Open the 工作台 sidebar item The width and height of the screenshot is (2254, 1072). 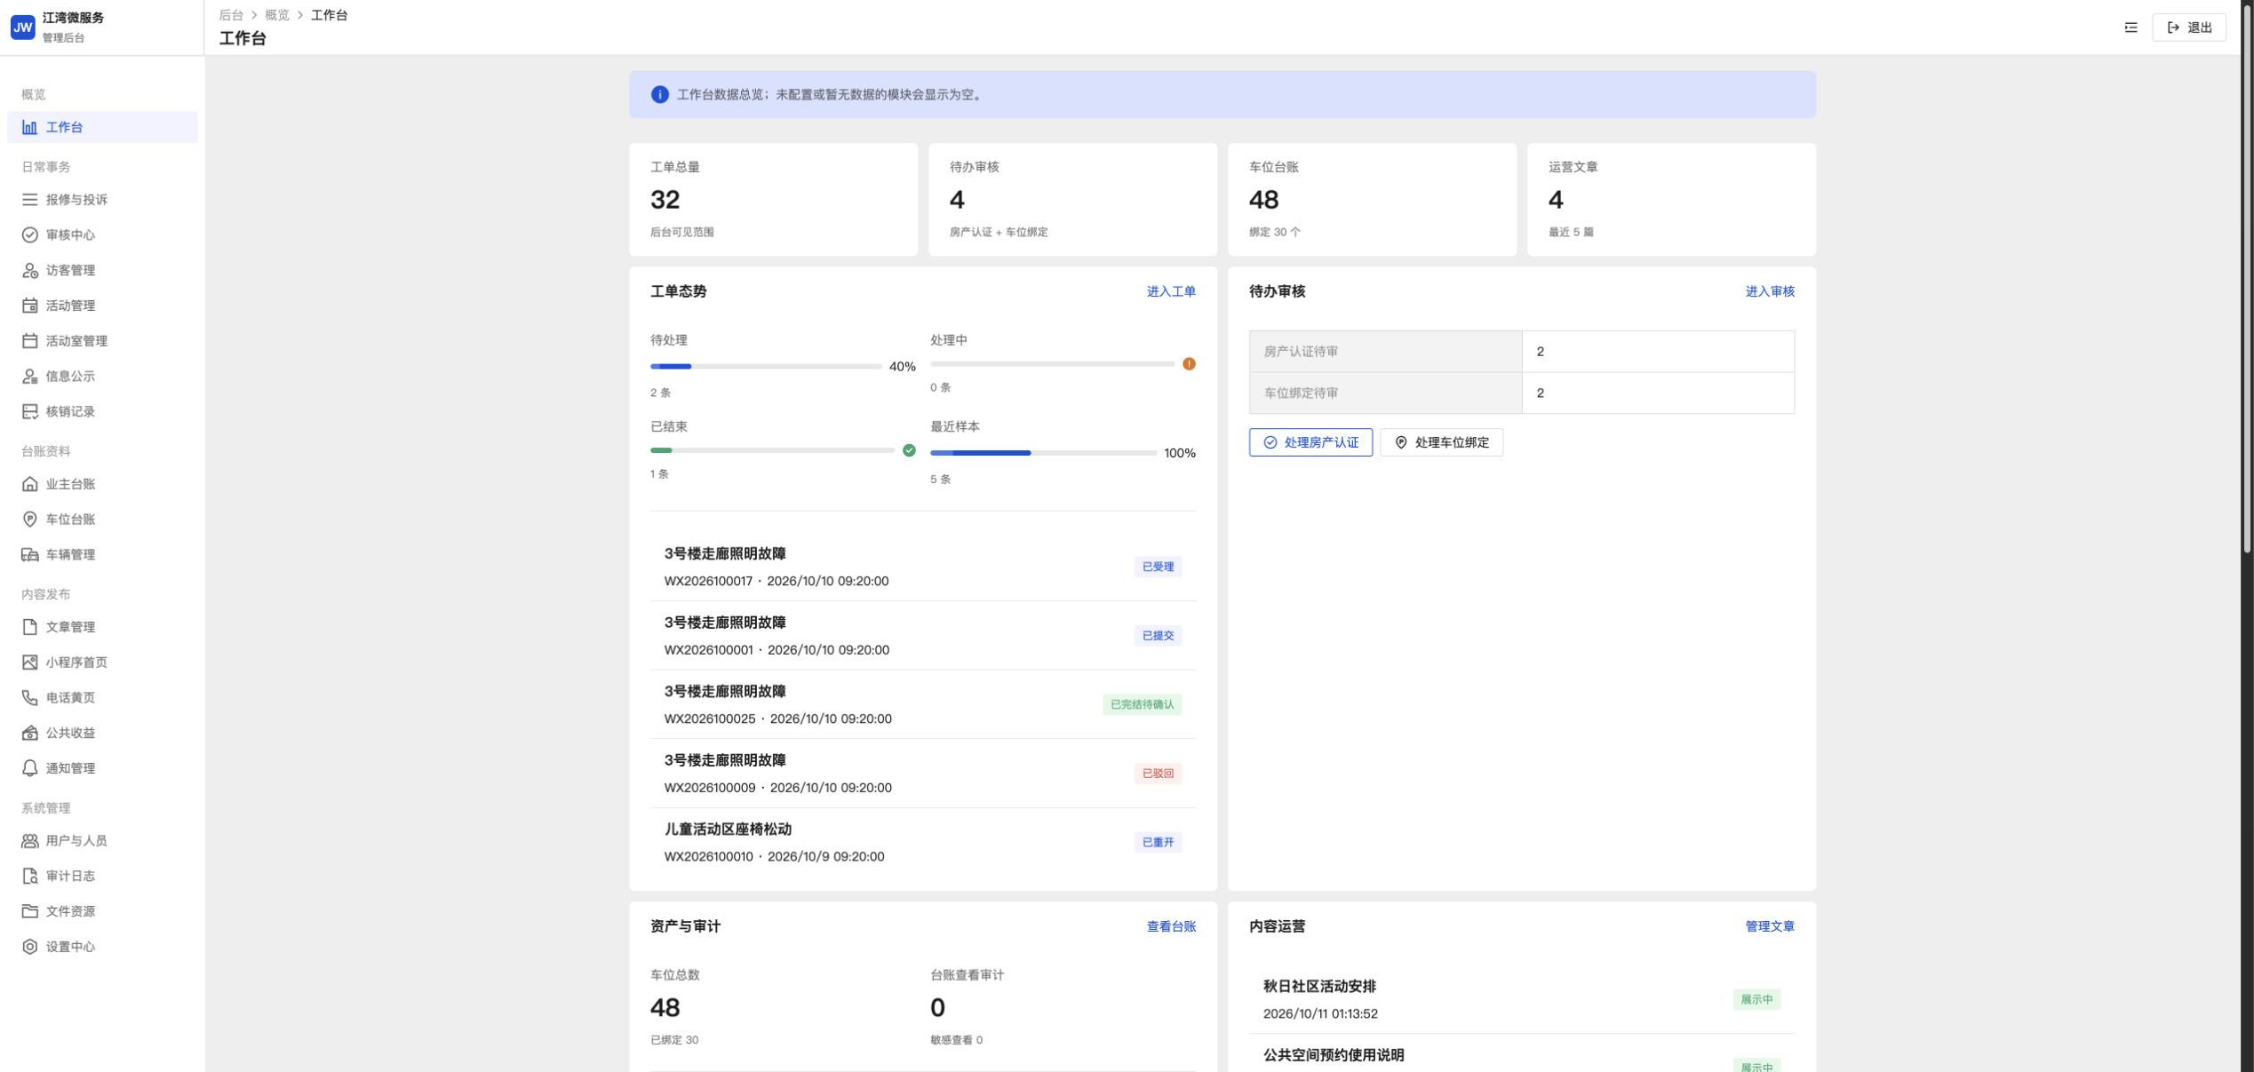coord(102,127)
